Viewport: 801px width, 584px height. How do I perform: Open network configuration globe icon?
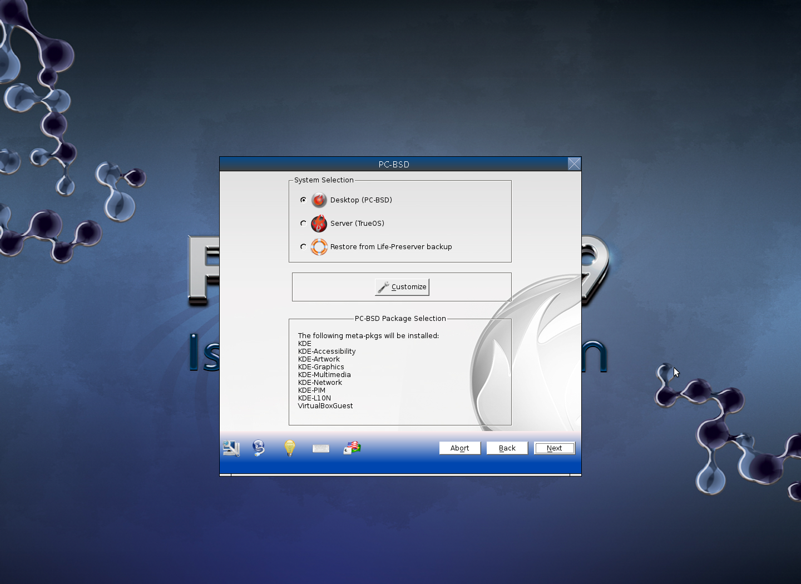pyautogui.click(x=259, y=448)
